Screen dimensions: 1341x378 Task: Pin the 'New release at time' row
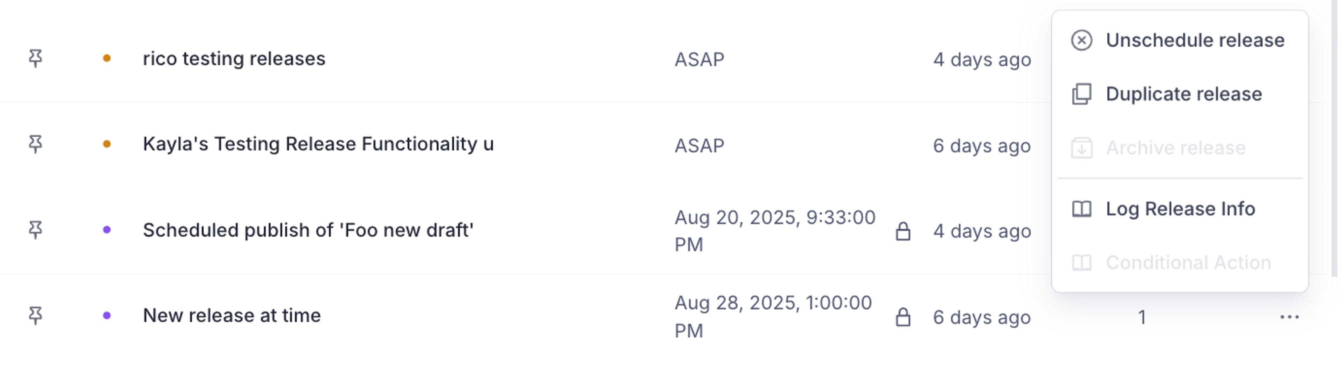[35, 316]
